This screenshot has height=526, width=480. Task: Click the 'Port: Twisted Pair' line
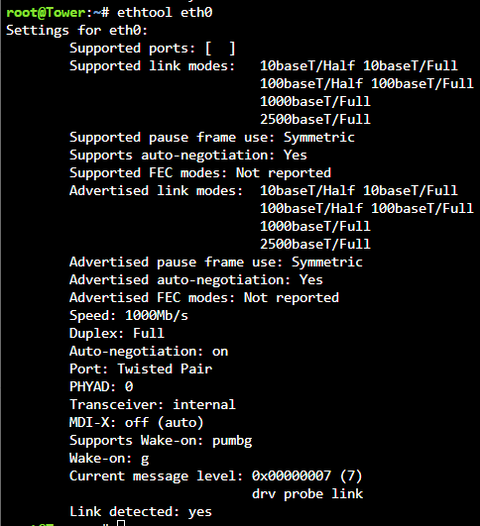141,369
